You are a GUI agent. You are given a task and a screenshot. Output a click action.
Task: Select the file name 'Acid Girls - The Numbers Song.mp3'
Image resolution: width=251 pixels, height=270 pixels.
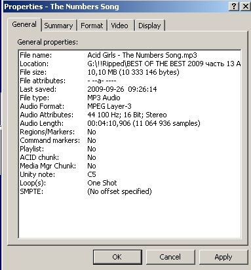[142, 55]
